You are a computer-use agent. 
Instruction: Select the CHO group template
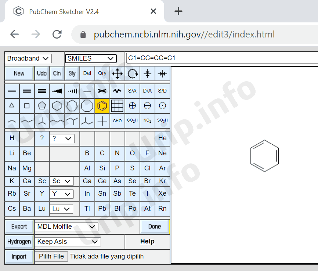[x=117, y=120]
